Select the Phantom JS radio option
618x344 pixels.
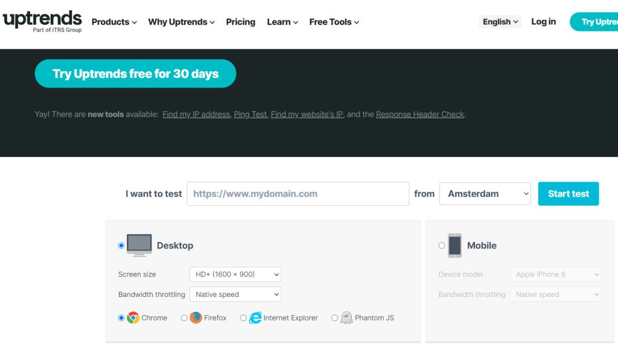(334, 318)
